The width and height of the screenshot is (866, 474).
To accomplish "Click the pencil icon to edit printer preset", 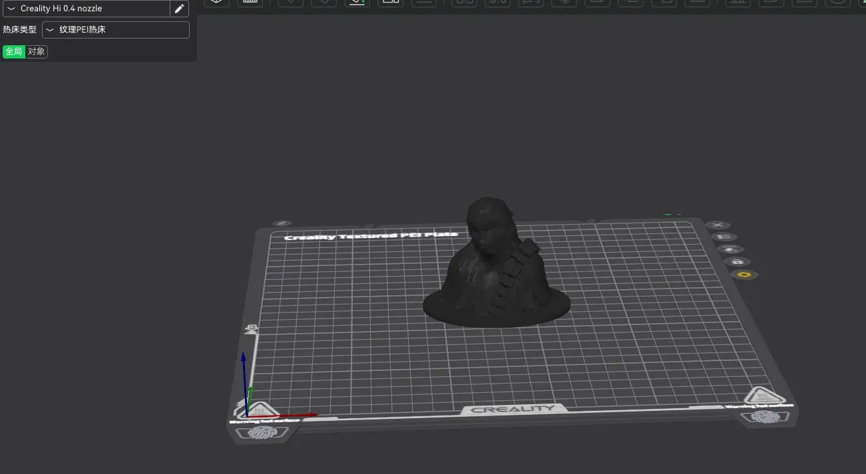I will (x=179, y=9).
